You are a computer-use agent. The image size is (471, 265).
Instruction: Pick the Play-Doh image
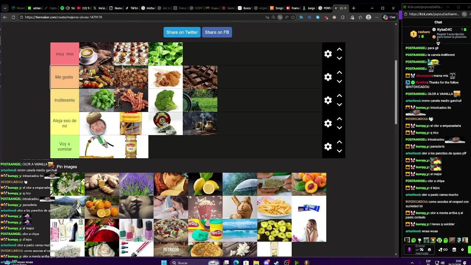pos(205,230)
